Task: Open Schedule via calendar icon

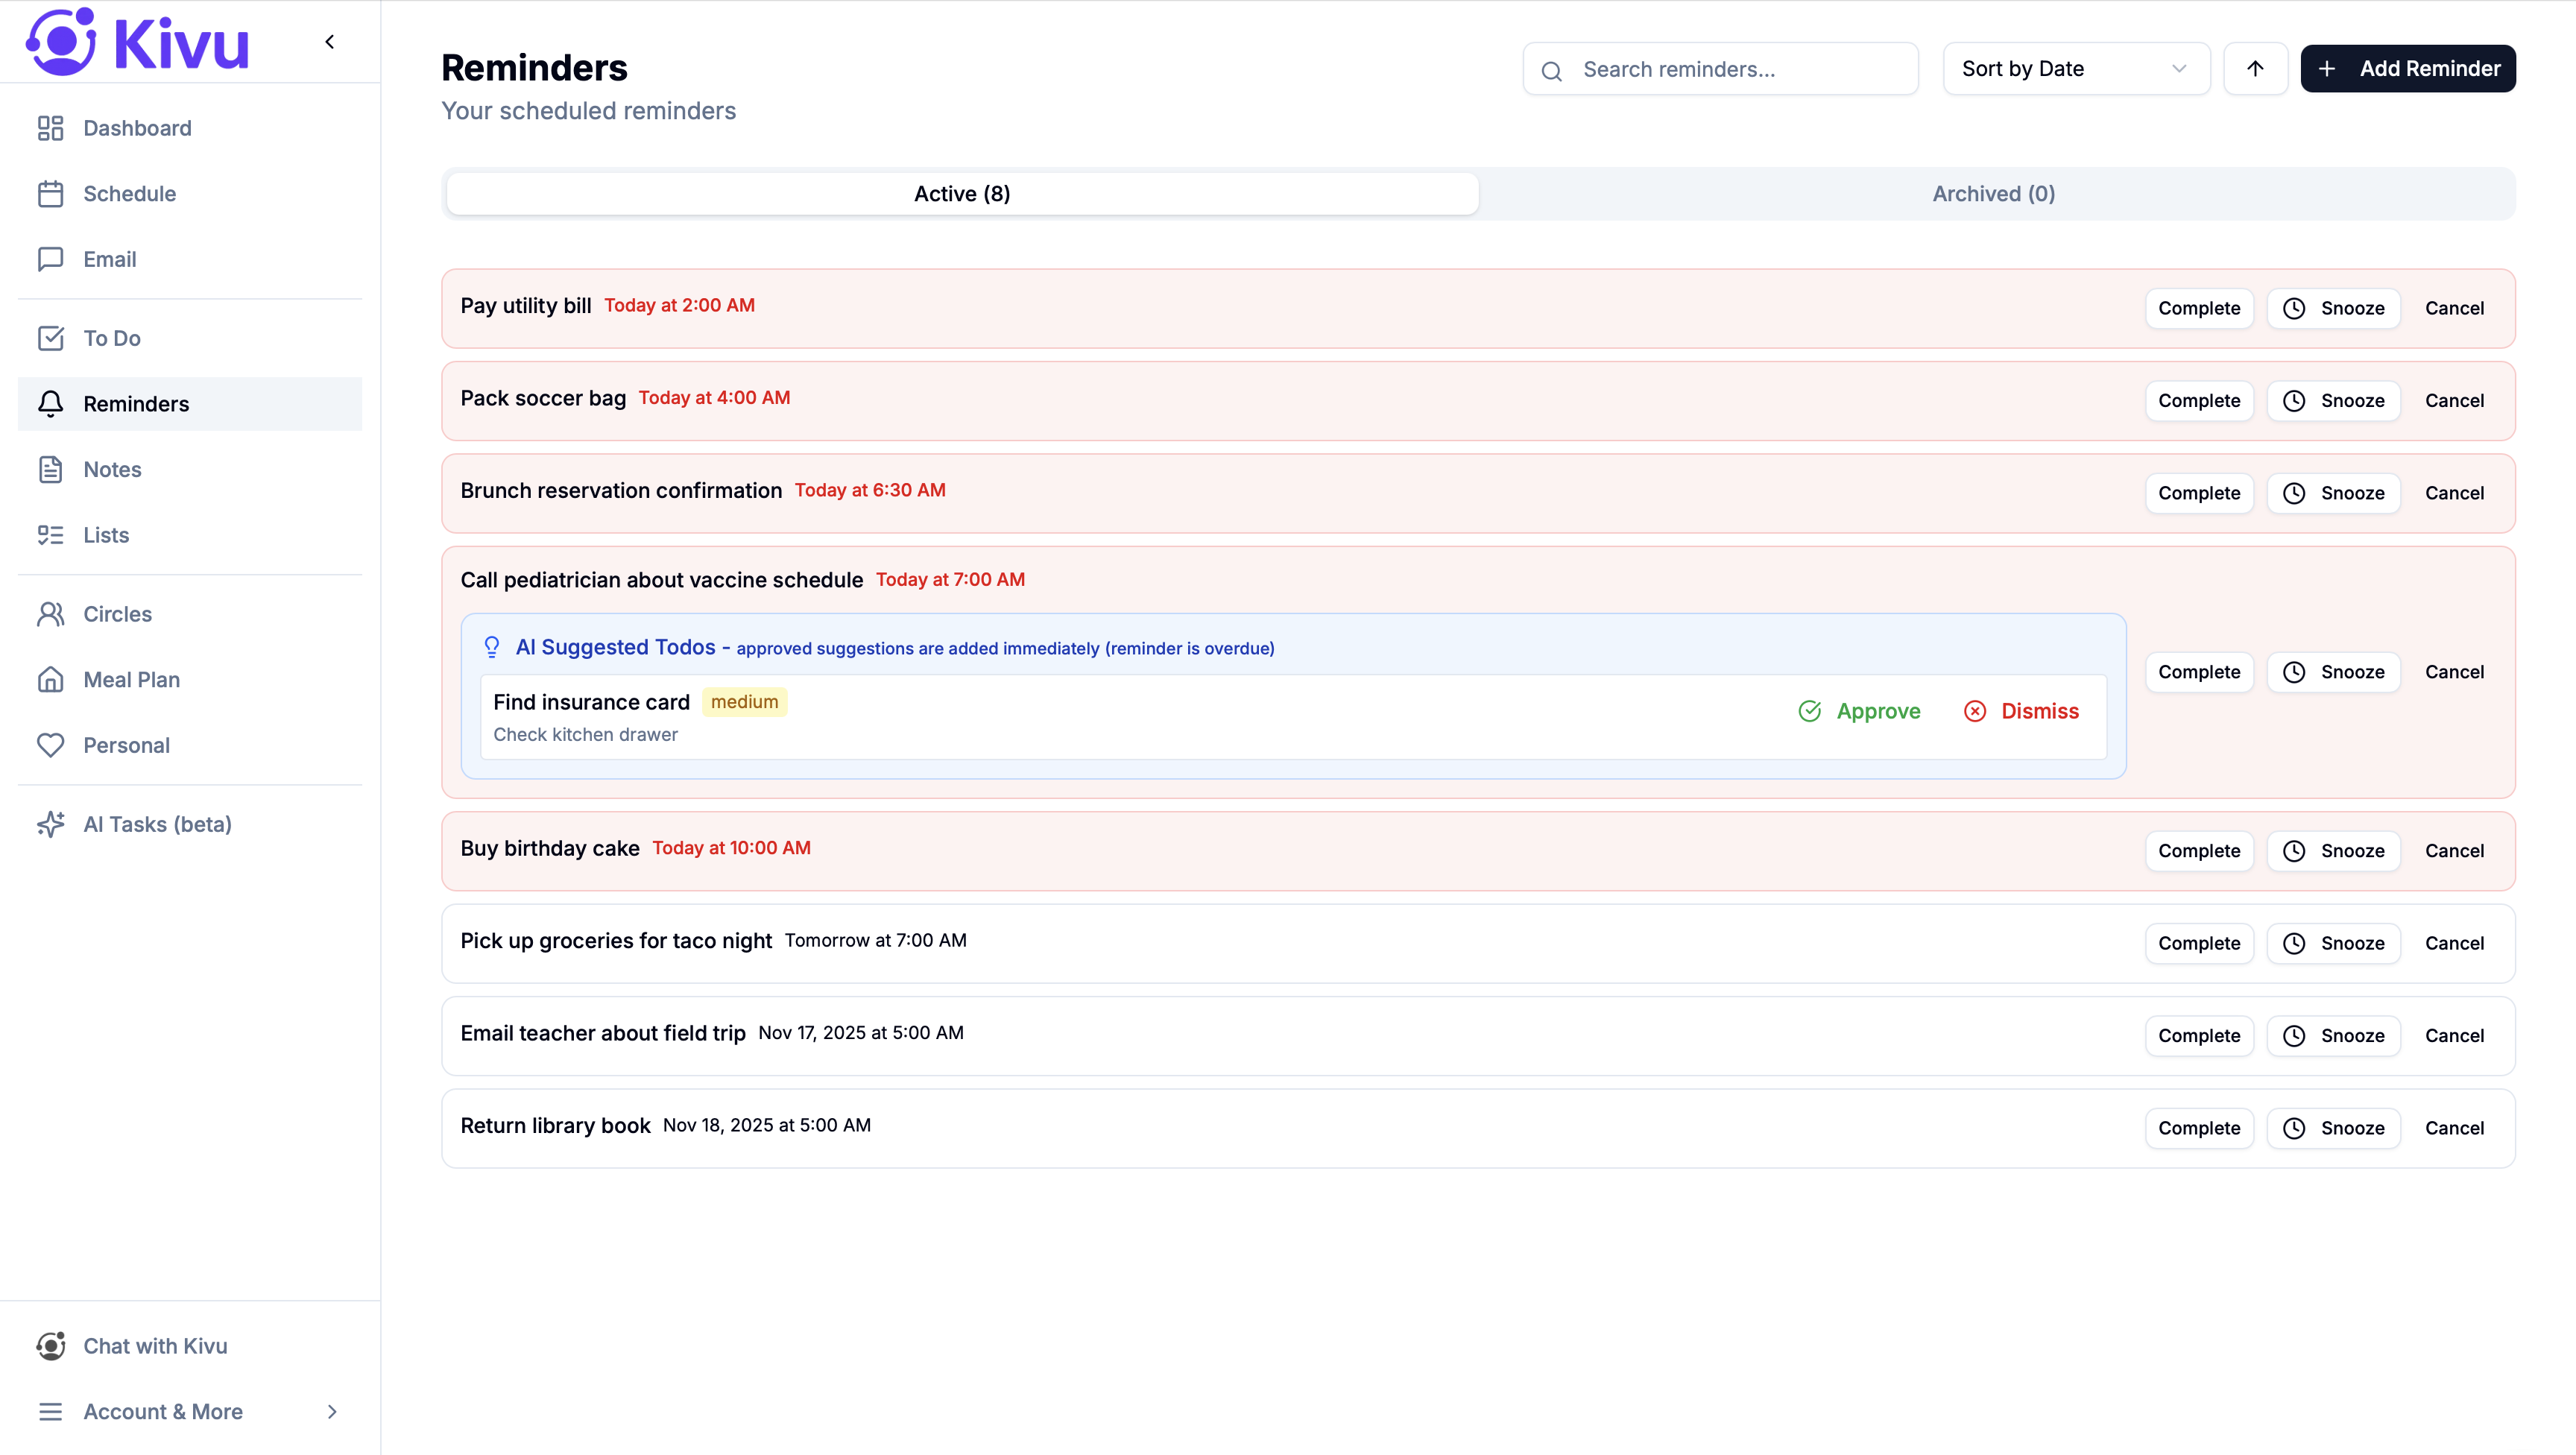Action: pos(50,194)
